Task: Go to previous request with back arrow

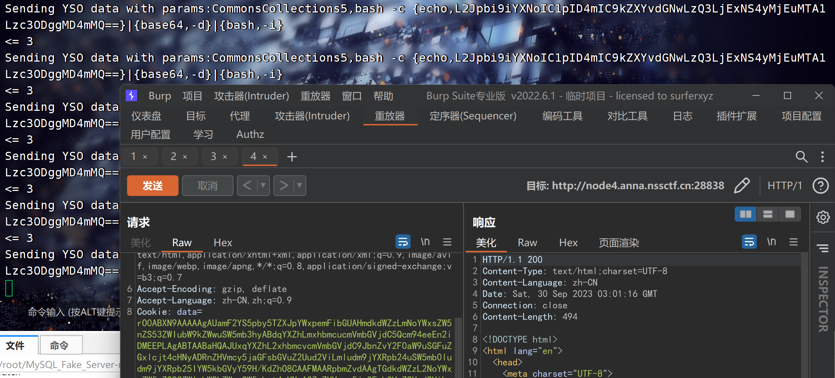Action: (247, 186)
